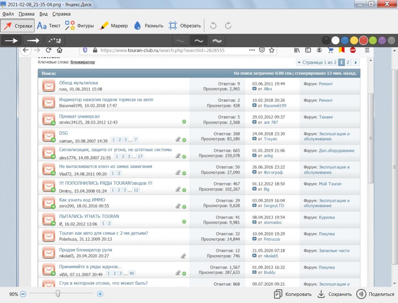The width and height of the screenshot is (398, 303).
Task: Pick the red color swatch
Action: [x=363, y=40]
